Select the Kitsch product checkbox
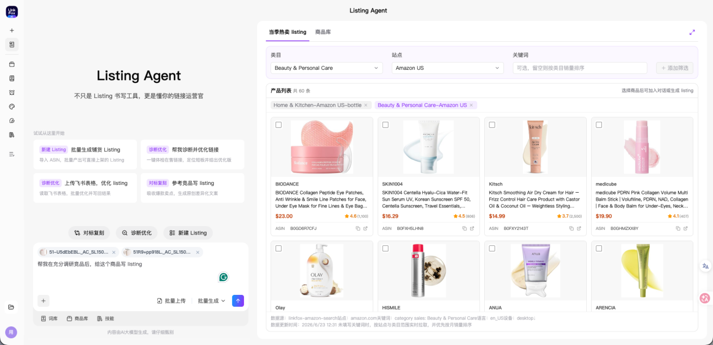 click(492, 125)
